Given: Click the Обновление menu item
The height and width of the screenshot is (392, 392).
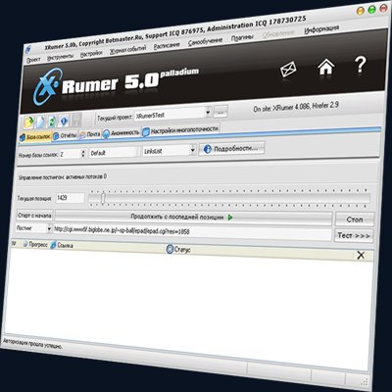Looking at the screenshot, I should coord(278,34).
